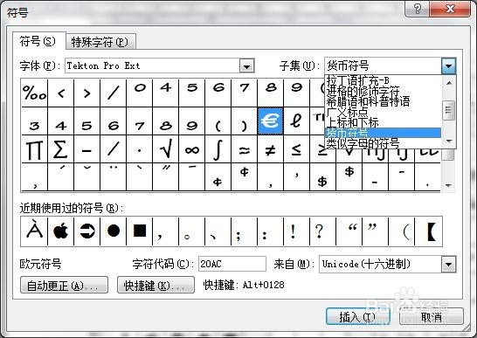Select the script small ℓ symbol

click(x=296, y=121)
